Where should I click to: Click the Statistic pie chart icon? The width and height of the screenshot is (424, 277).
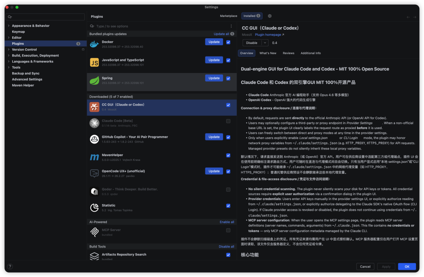click(94, 208)
